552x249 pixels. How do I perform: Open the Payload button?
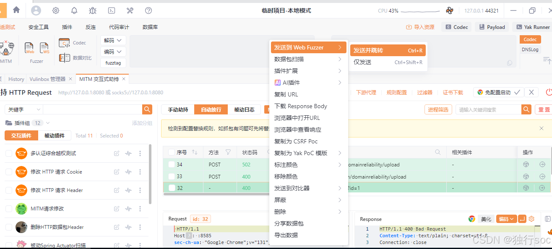492,27
